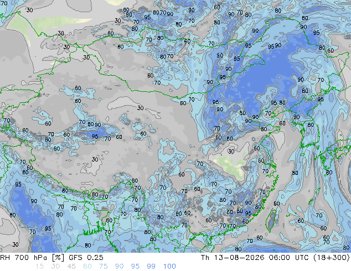Click the 'GFS 0.25' model label

click(86, 258)
